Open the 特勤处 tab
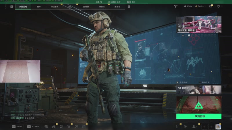 [102, 7]
